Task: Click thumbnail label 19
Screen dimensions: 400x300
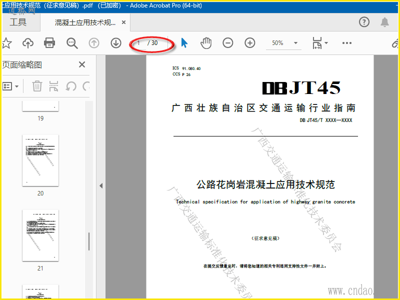Action: coord(40,118)
